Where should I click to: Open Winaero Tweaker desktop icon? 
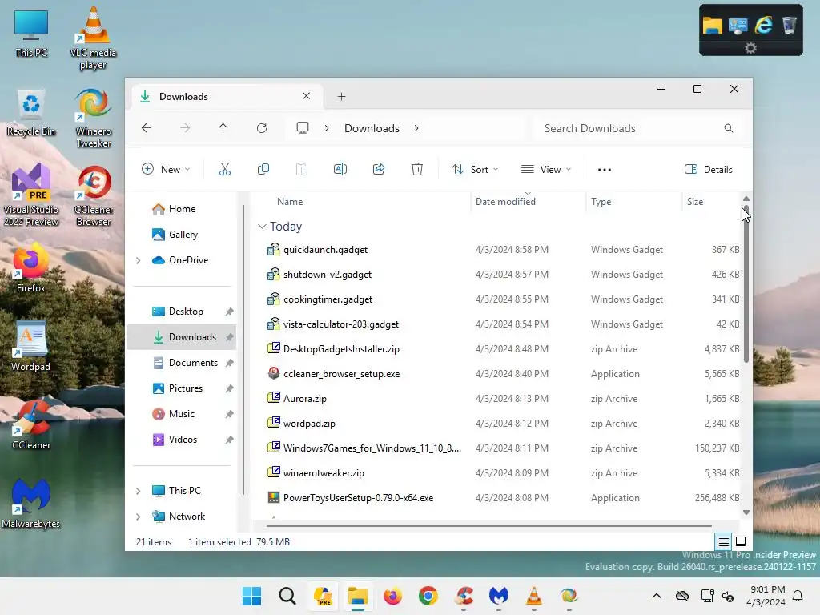coord(93,119)
